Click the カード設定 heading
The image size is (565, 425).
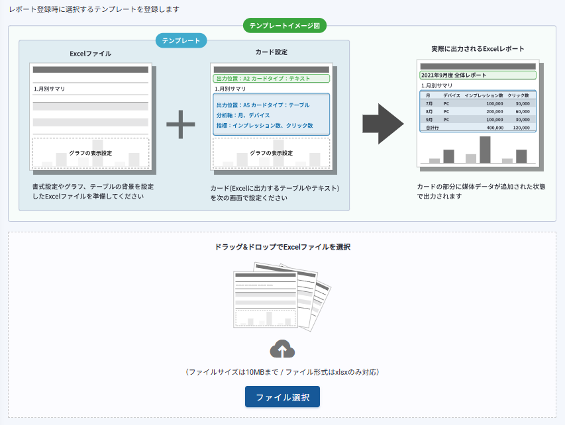pos(271,52)
